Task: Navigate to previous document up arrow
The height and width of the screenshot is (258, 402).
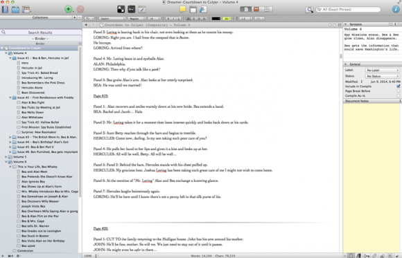Action: (x=330, y=25)
